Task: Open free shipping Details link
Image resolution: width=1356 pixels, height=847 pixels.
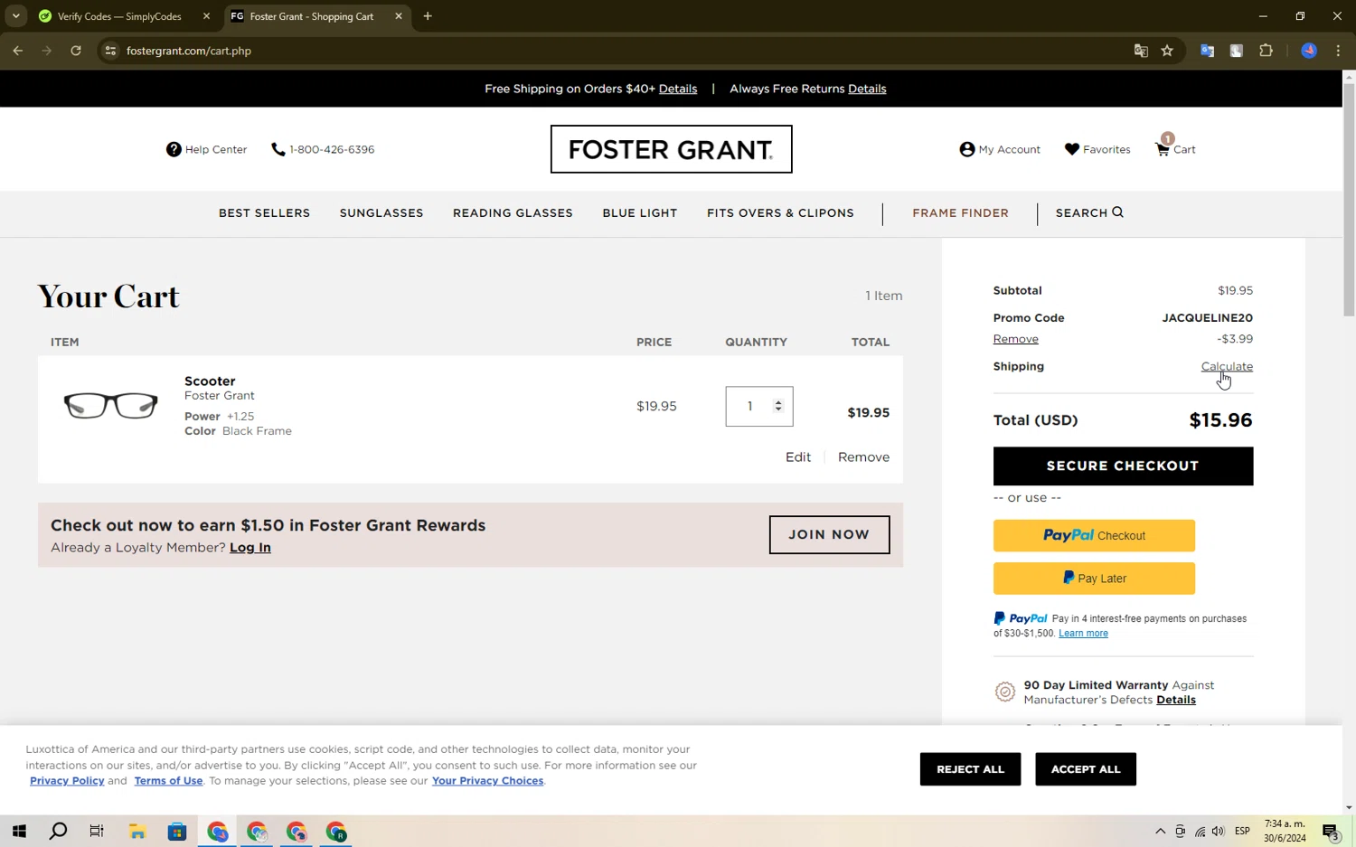Action: pos(678,89)
